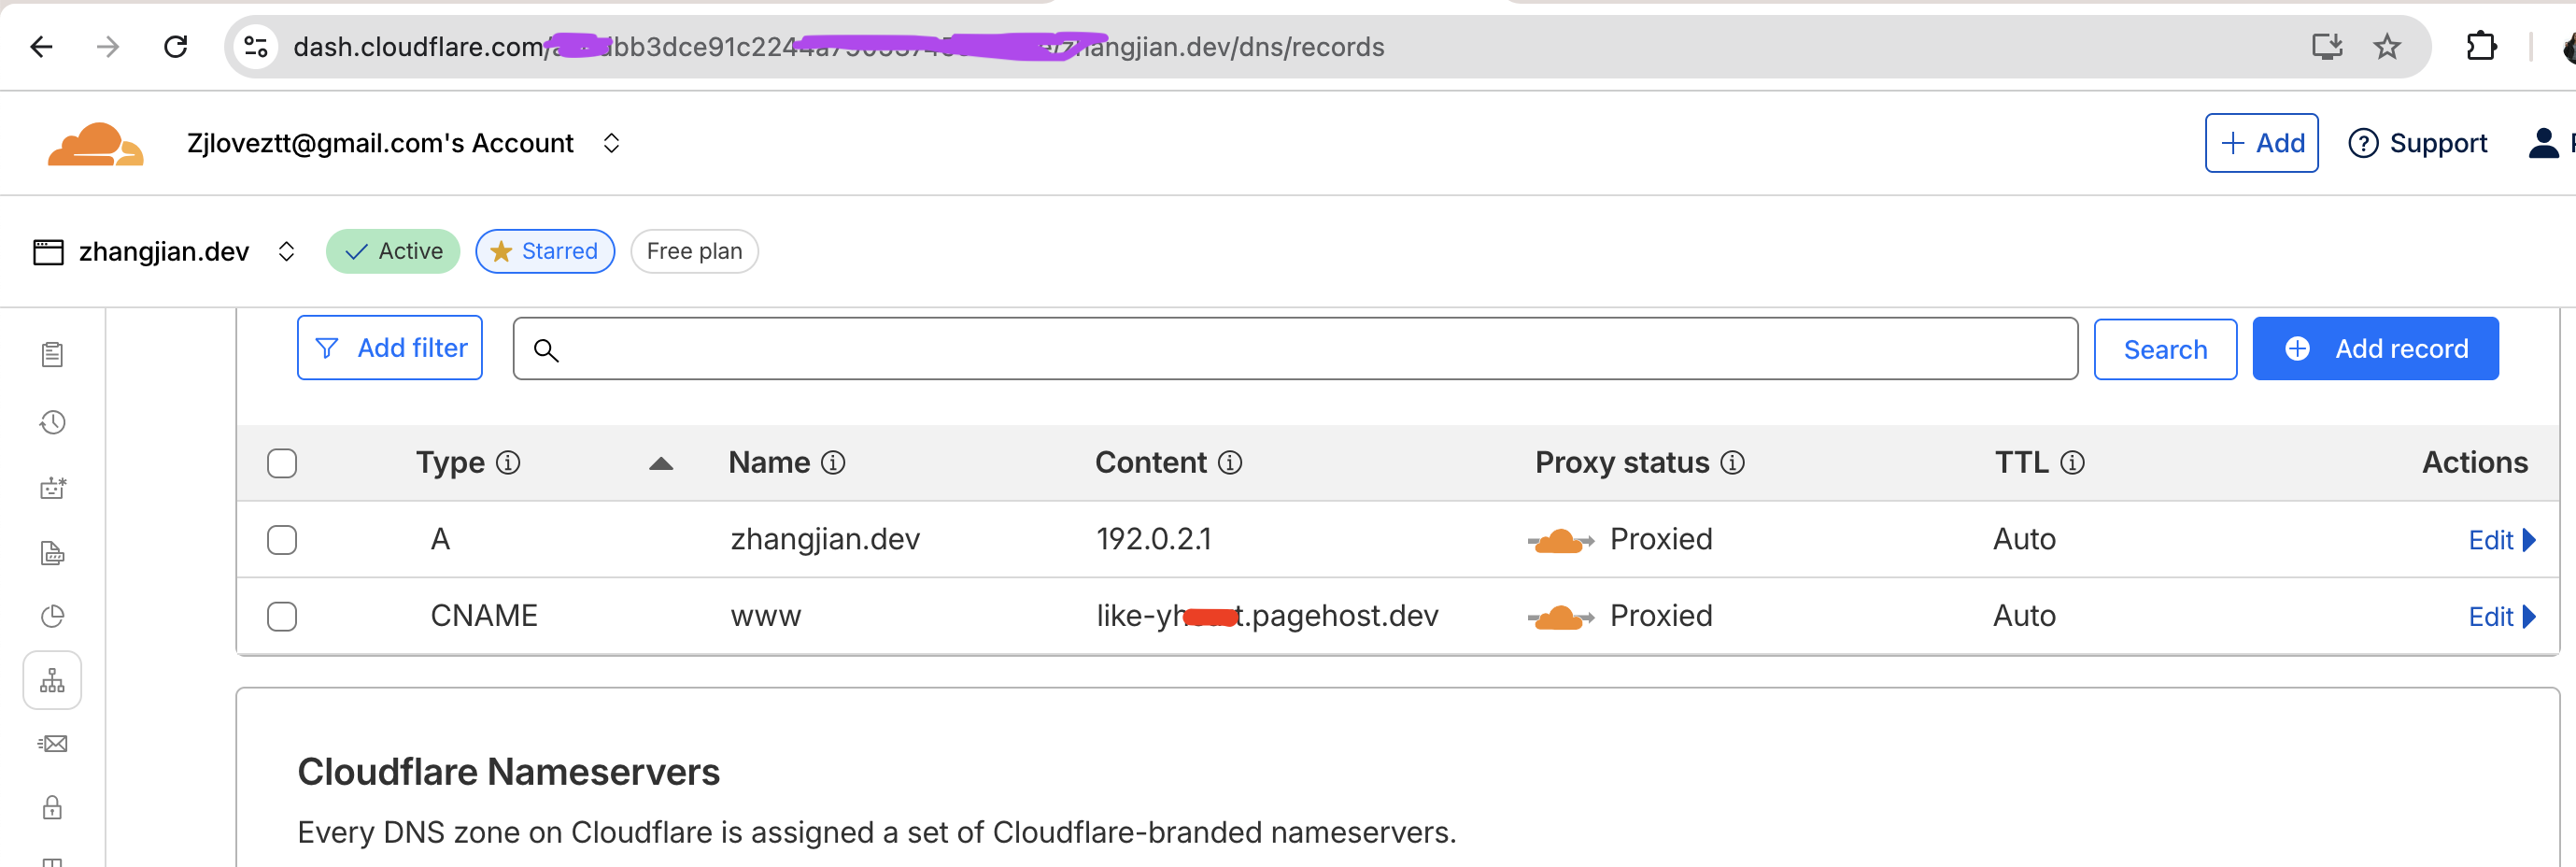Click the pagehost.dev CNAME content cell
This screenshot has width=2576, height=867.
click(1267, 615)
